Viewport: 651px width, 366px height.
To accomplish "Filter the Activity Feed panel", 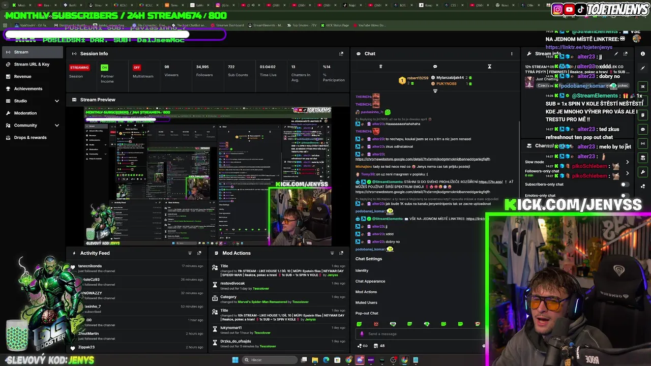I will point(190,253).
